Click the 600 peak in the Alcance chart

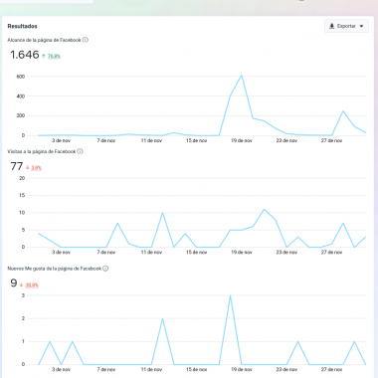pos(242,76)
